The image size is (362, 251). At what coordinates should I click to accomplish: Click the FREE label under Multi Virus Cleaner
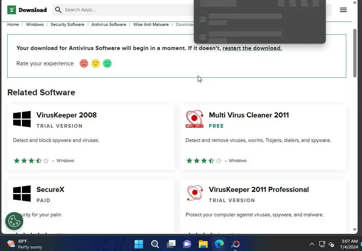coord(216,126)
